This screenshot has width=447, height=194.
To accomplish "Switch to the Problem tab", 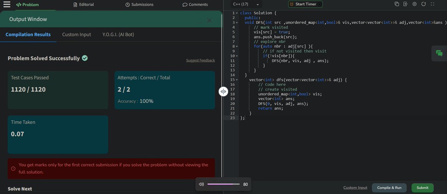I will [27, 4].
